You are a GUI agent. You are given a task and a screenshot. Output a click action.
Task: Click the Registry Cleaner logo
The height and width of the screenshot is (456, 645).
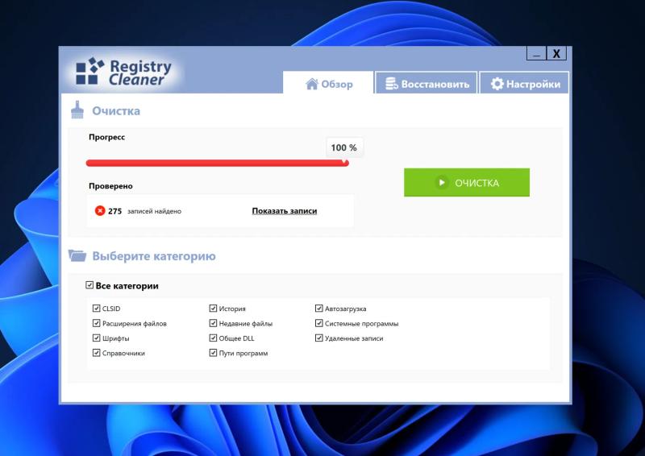124,72
